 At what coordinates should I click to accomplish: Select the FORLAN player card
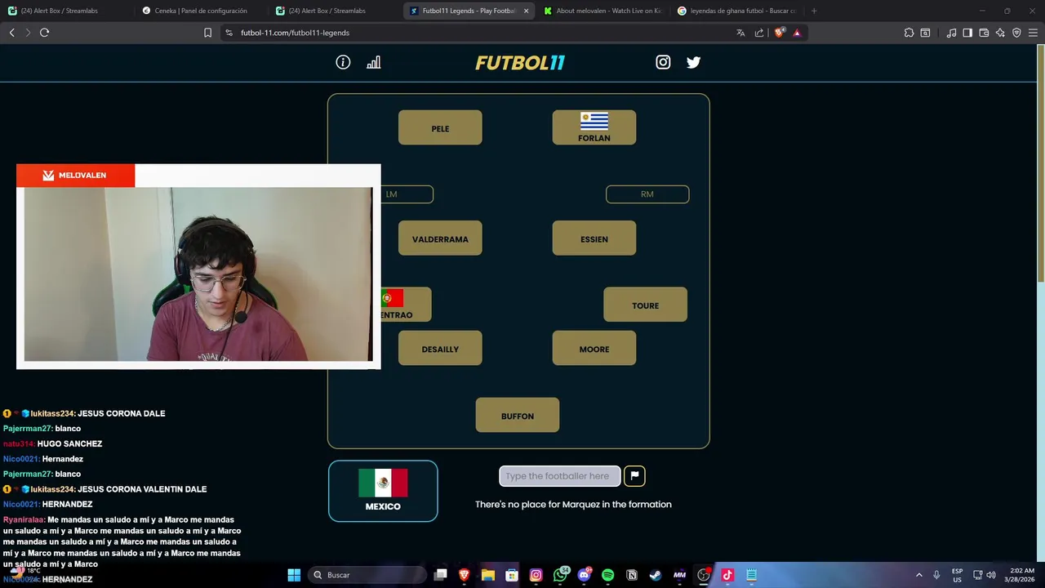pos(594,127)
